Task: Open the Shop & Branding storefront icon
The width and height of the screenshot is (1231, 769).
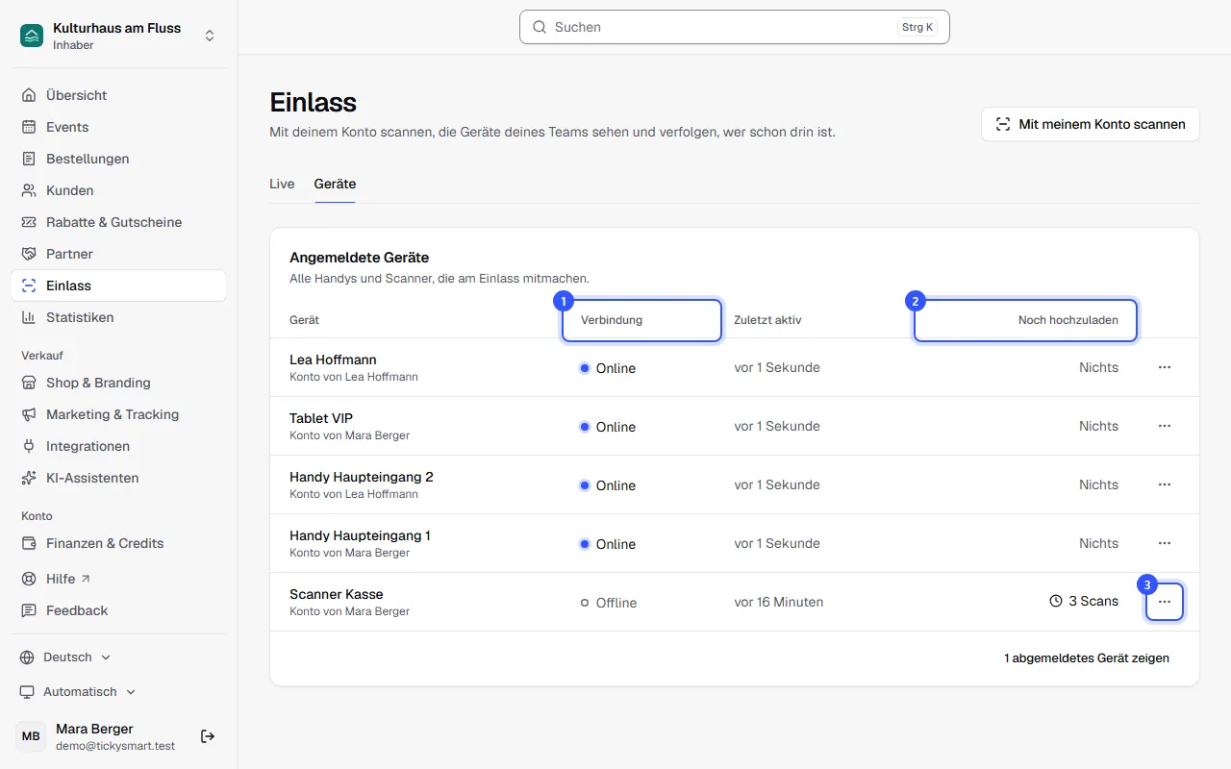Action: [29, 383]
